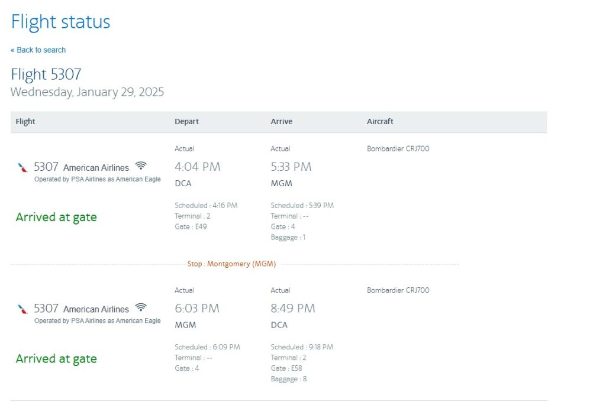Click the Wi-Fi icon next to first flight 5307
Screen dimensions: 606x402
click(x=141, y=166)
